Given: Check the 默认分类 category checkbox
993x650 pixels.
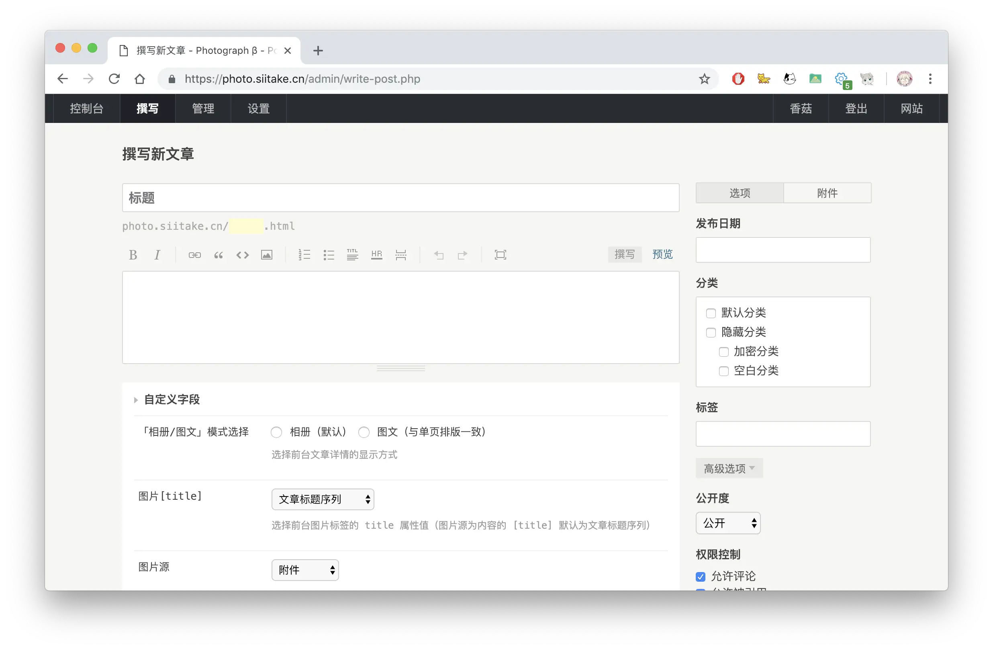Looking at the screenshot, I should tap(711, 313).
